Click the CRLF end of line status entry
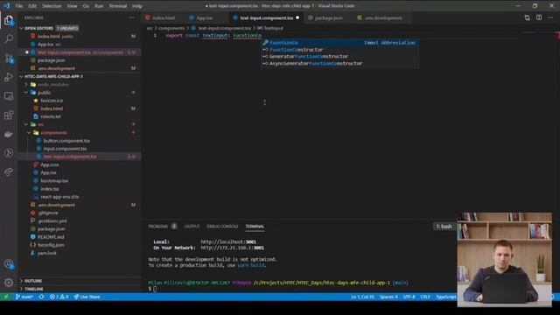This screenshot has width=560, height=315. coord(425,297)
